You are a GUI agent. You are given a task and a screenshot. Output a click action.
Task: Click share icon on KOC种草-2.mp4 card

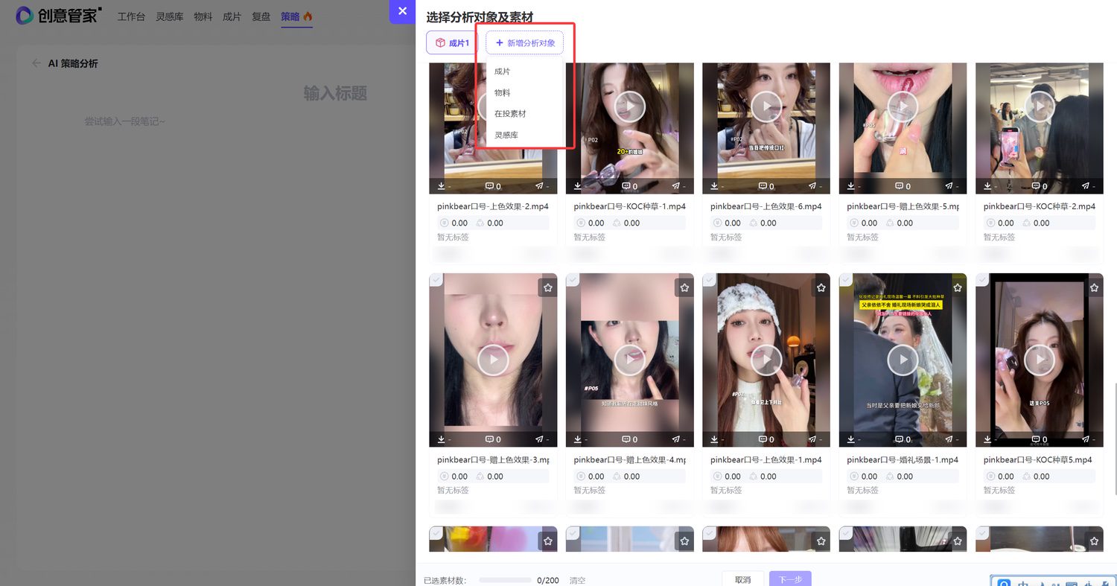coord(1086,186)
